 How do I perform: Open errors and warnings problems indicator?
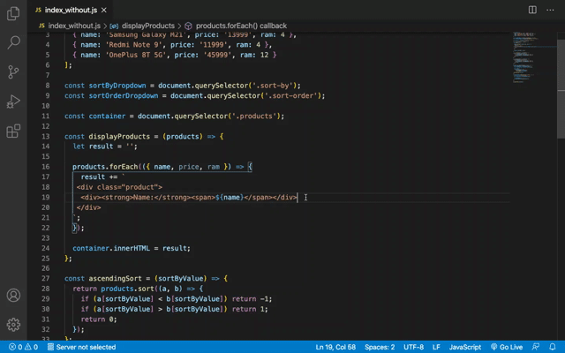point(23,347)
